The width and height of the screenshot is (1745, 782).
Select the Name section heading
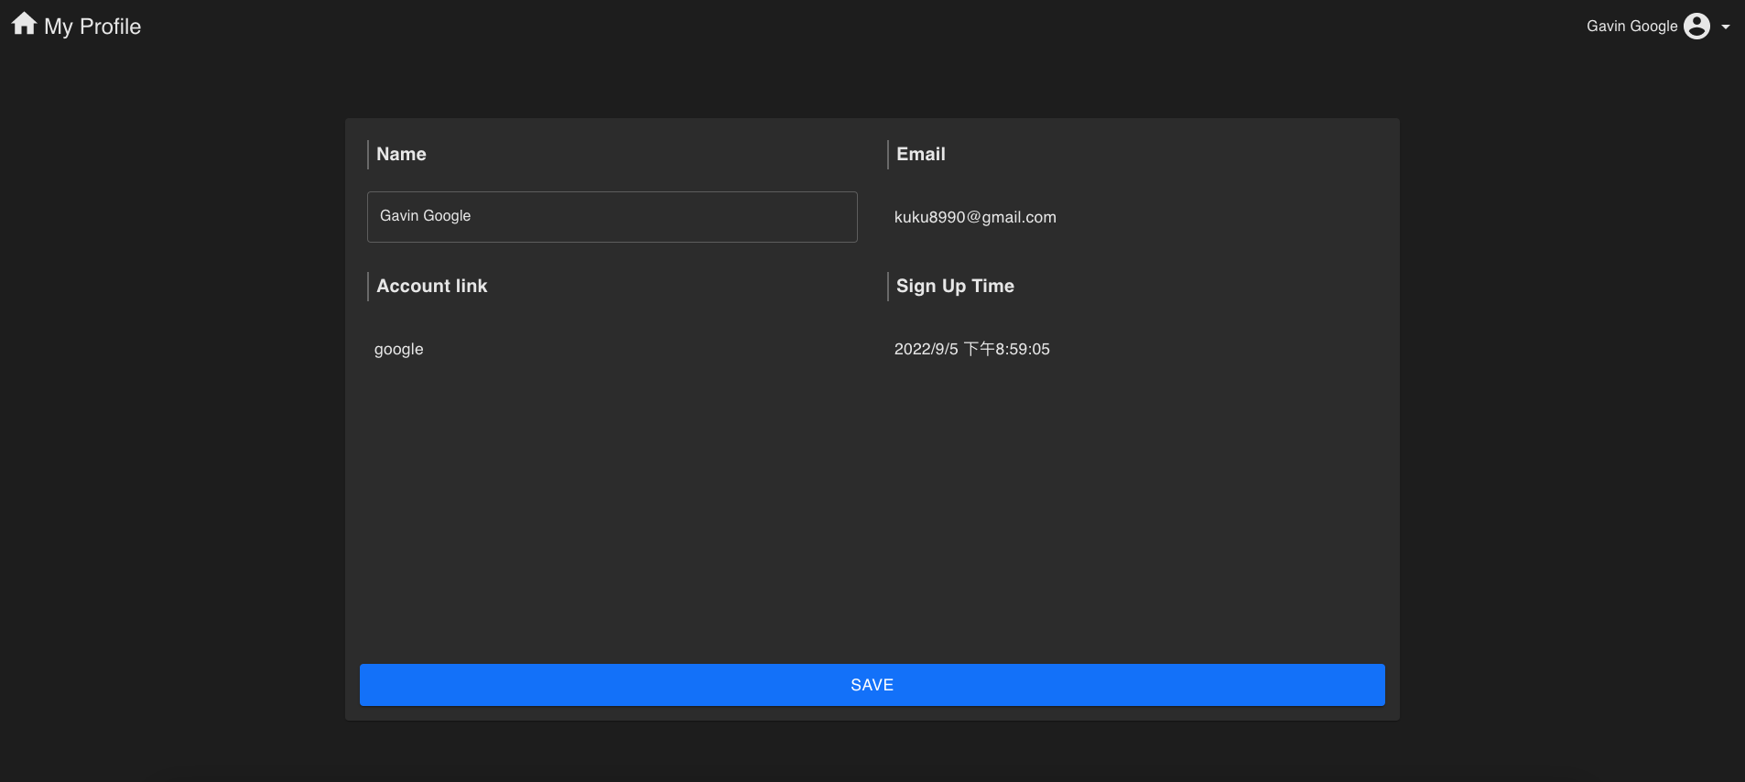click(x=401, y=154)
